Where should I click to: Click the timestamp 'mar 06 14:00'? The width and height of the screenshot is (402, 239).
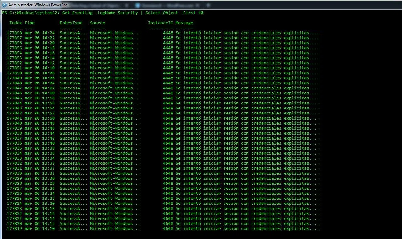click(x=39, y=93)
